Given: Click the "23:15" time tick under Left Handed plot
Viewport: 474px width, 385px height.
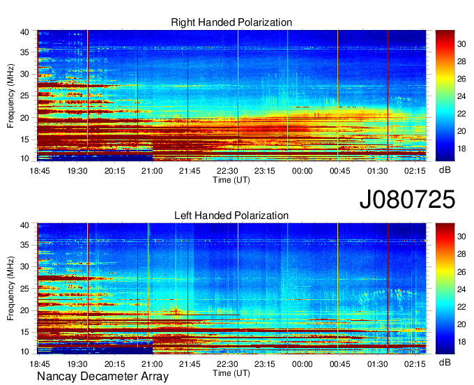Looking at the screenshot, I should point(264,364).
